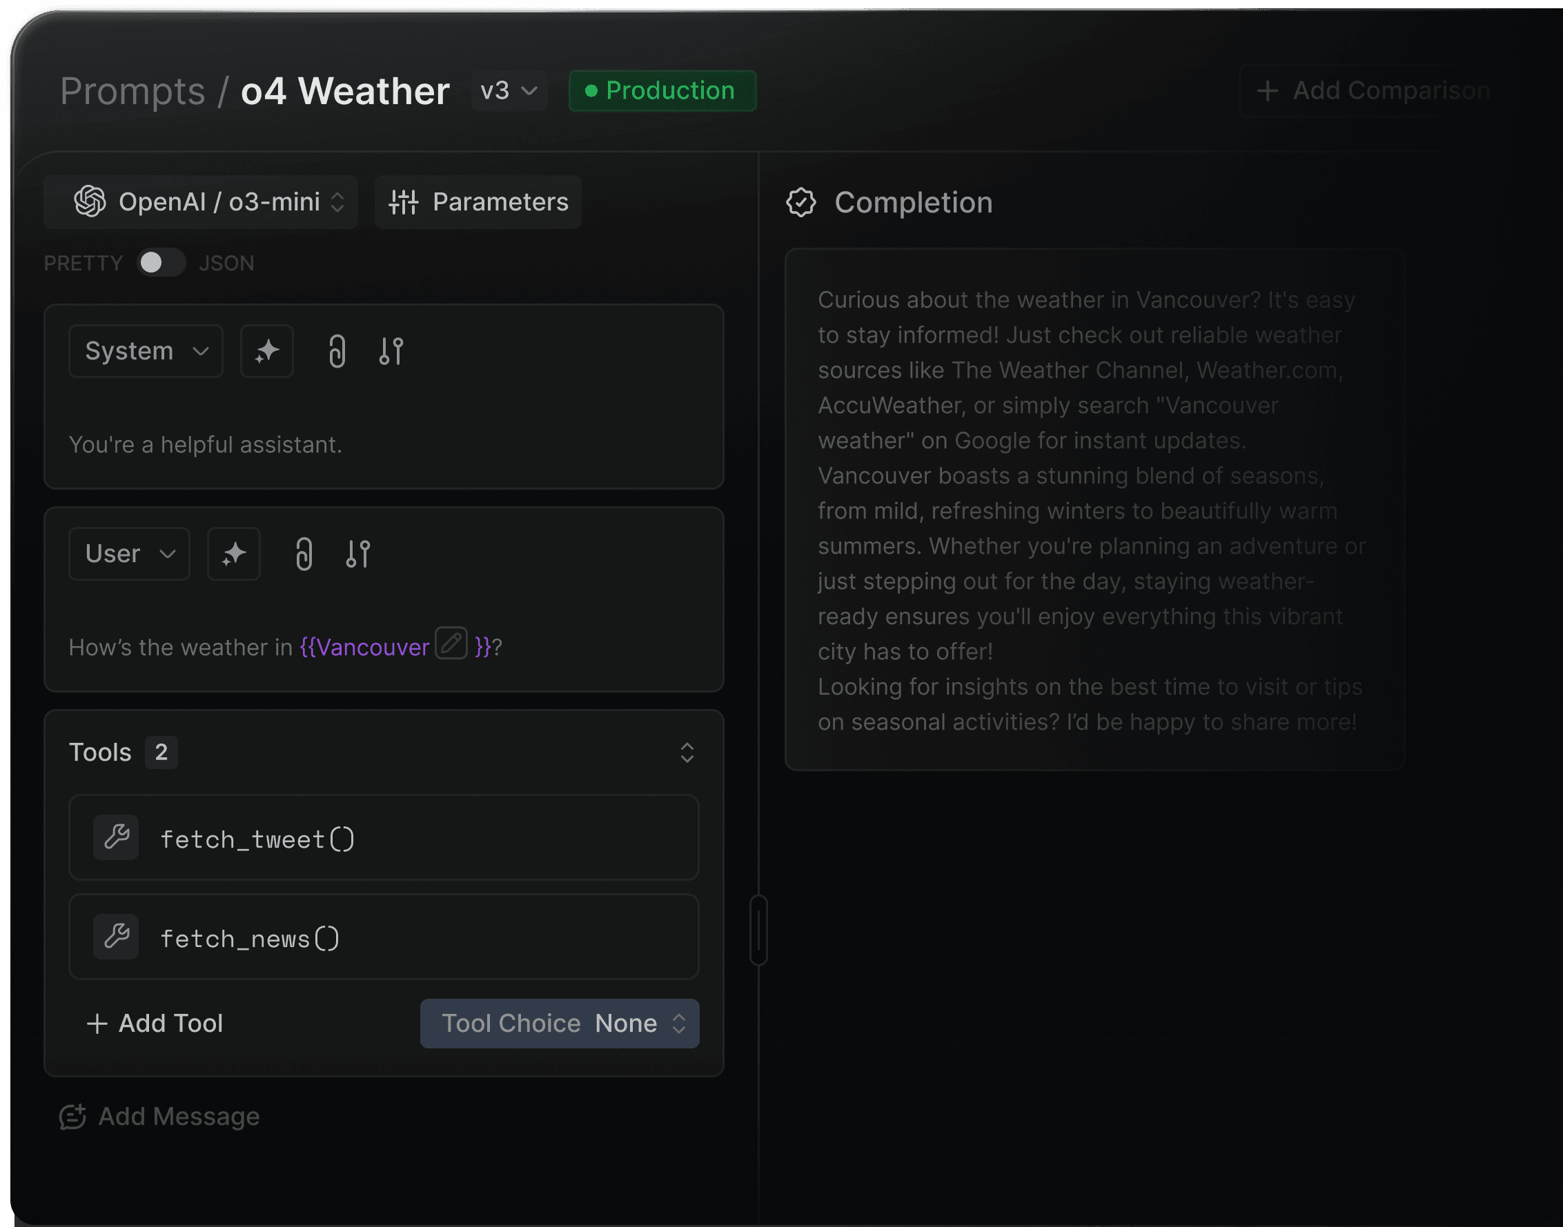The image size is (1563, 1227).
Task: Click wrench icon for fetch_news tool
Action: (116, 937)
